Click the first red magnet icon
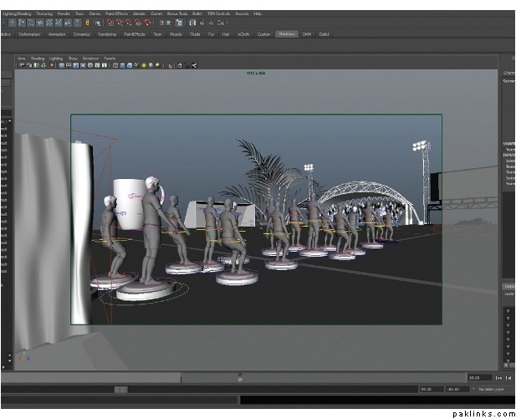This screenshot has width=516, height=419. 109,23
